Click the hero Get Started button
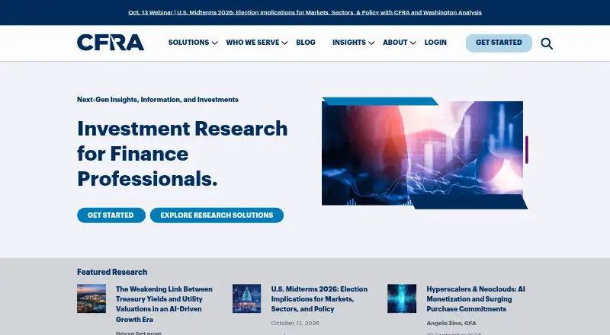Viewport: 610px width, 335px height. coord(111,215)
